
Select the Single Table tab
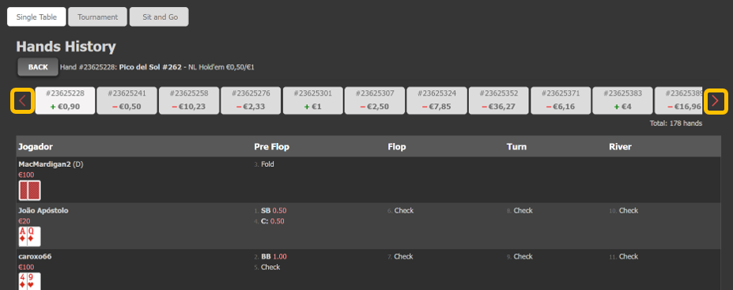coord(36,17)
